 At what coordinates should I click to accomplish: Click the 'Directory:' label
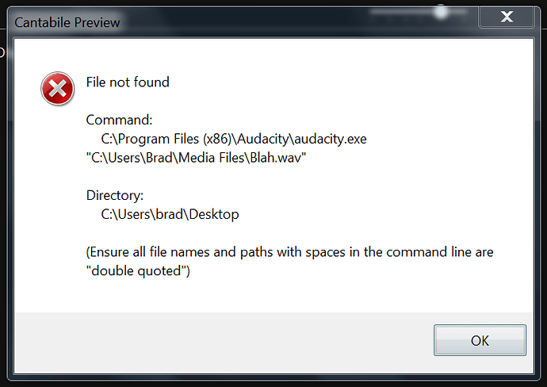pos(115,195)
